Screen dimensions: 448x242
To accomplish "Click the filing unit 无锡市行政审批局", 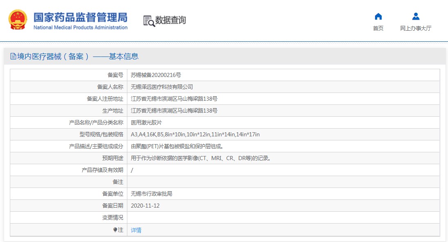I will pyautogui.click(x=152, y=194).
